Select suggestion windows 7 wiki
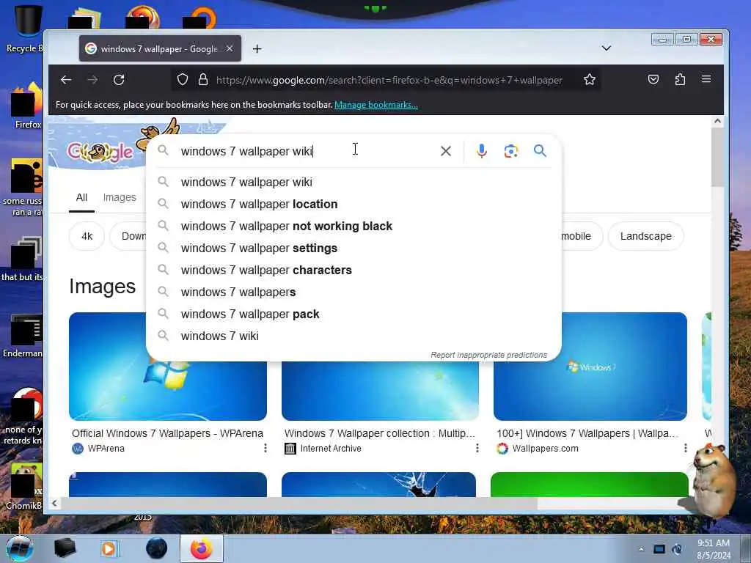The image size is (751, 563). click(353, 336)
